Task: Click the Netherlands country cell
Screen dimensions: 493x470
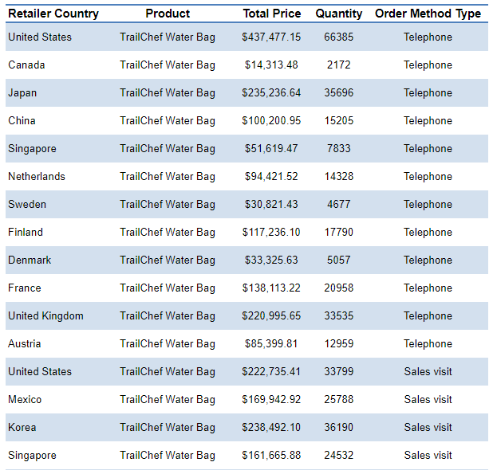Action: [37, 177]
